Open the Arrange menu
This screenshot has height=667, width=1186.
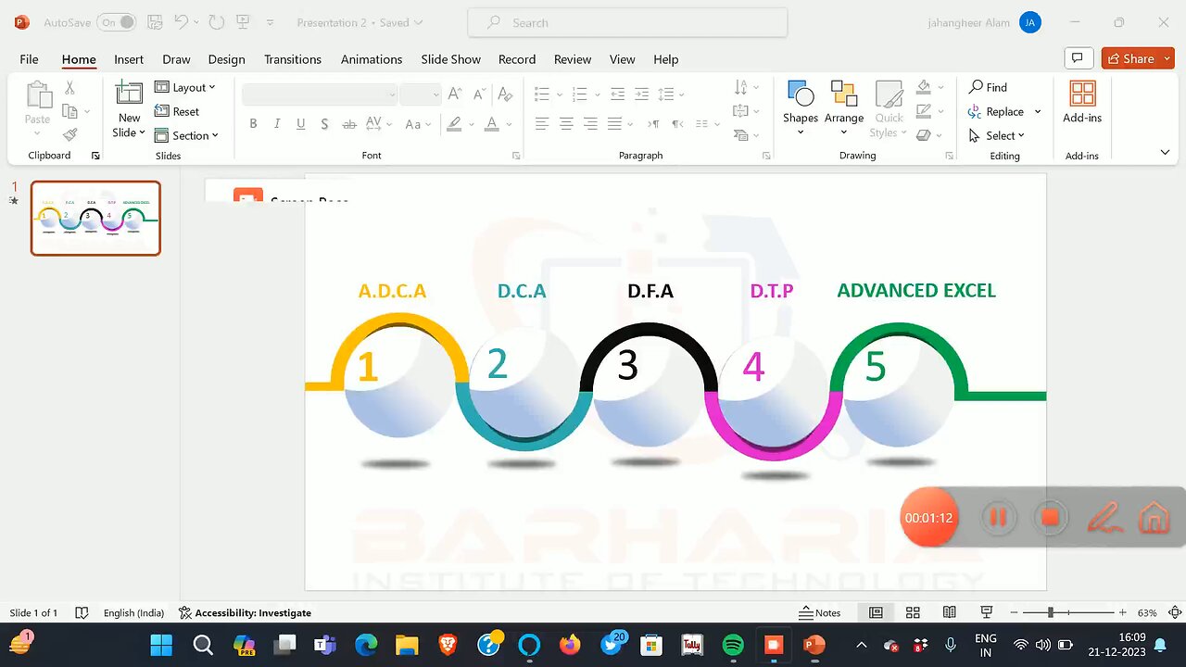click(x=844, y=107)
